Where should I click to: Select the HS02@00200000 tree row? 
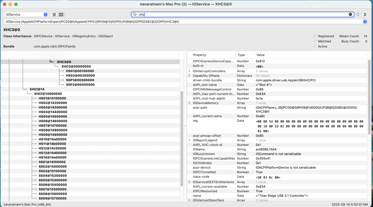tap(90, 76)
